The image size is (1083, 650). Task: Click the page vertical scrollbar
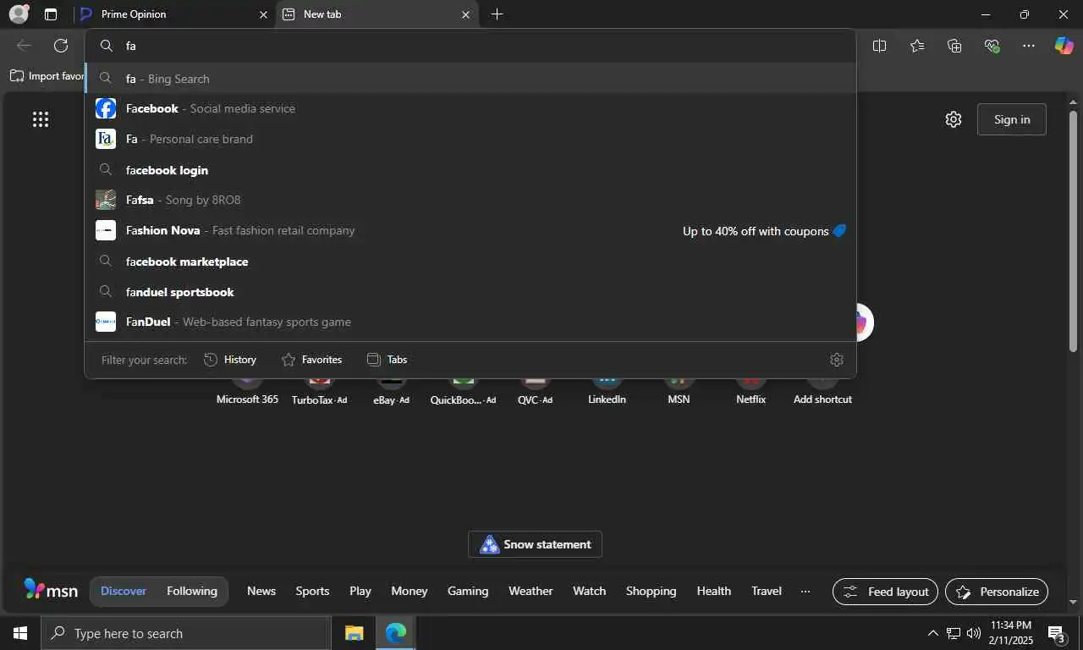pos(1074,230)
